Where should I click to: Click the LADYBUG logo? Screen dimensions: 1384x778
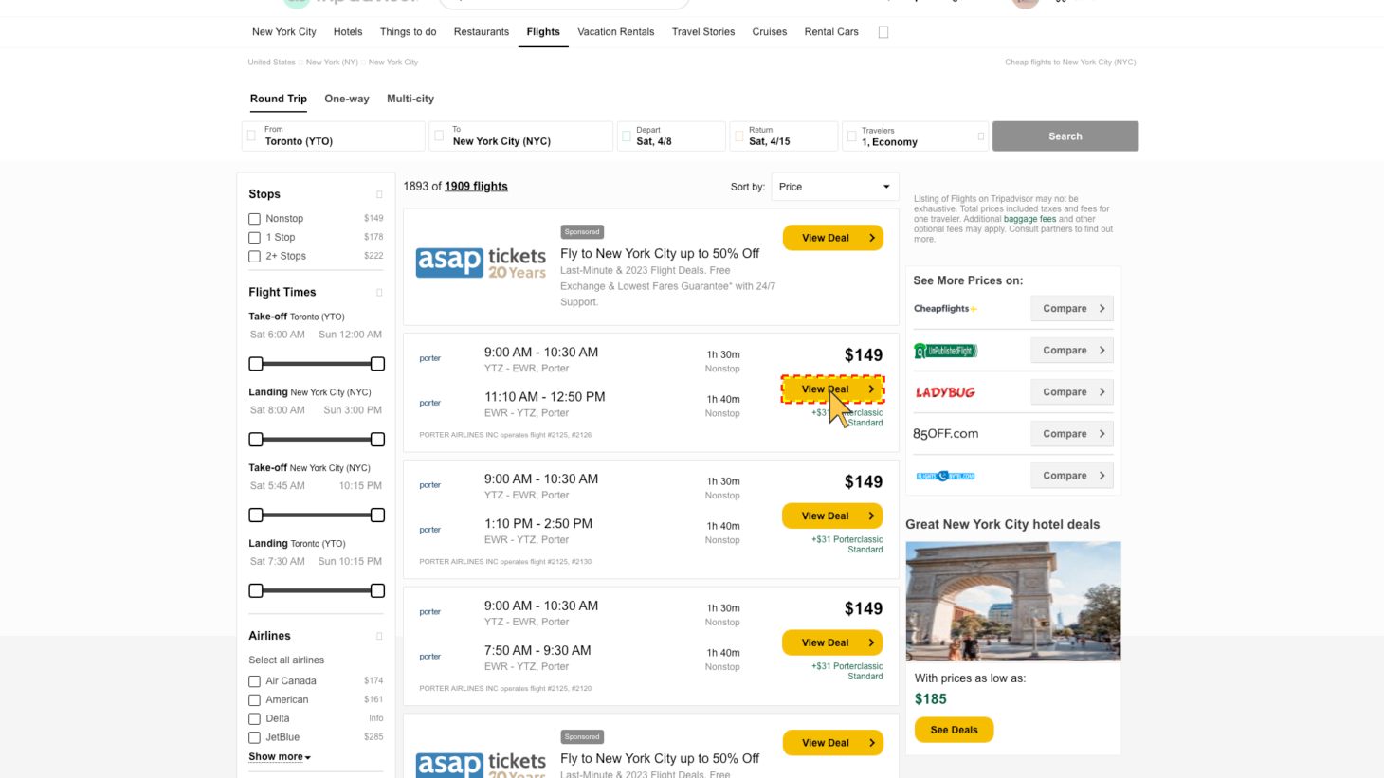coord(944,392)
